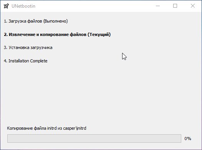The height and width of the screenshot is (150, 202).
Task: Click the 0% progress percentage label
Action: coord(188,139)
